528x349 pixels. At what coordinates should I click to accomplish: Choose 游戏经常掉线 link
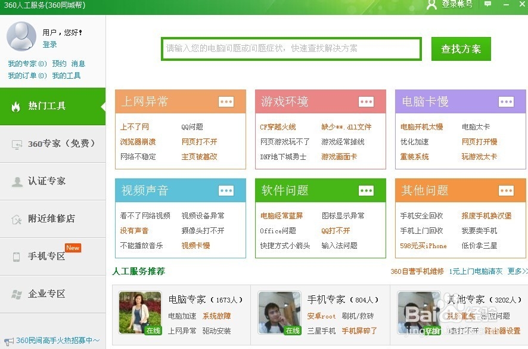[343, 141]
